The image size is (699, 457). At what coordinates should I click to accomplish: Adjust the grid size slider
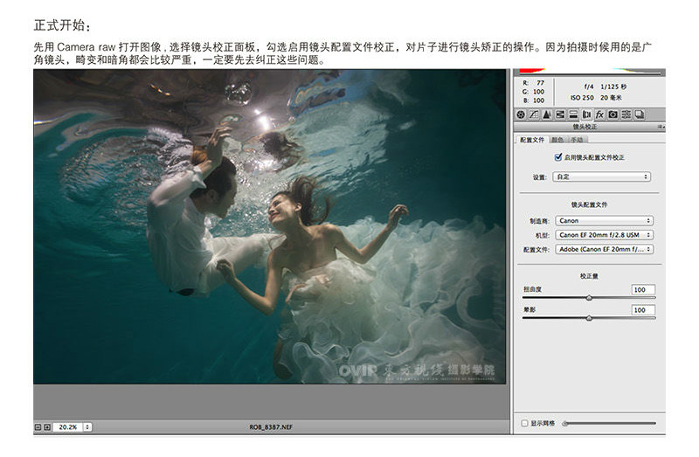(610, 423)
